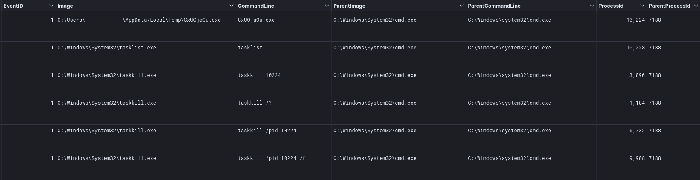Click the process ID 10,228 cell
The image size is (700, 180).
point(621,55)
